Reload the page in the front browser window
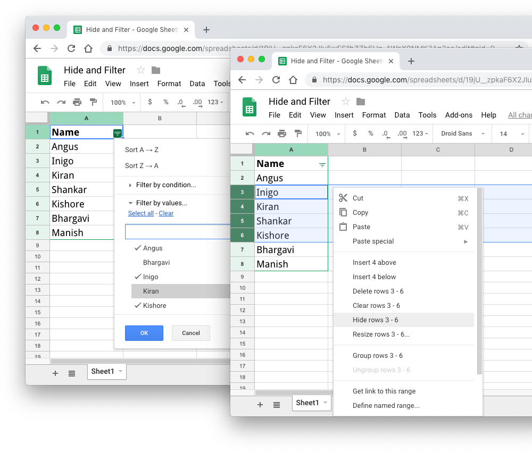The width and height of the screenshot is (532, 452). click(x=276, y=80)
